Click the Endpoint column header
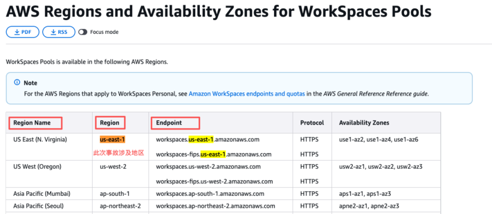Image resolution: width=492 pixels, height=214 pixels. pyautogui.click(x=169, y=122)
